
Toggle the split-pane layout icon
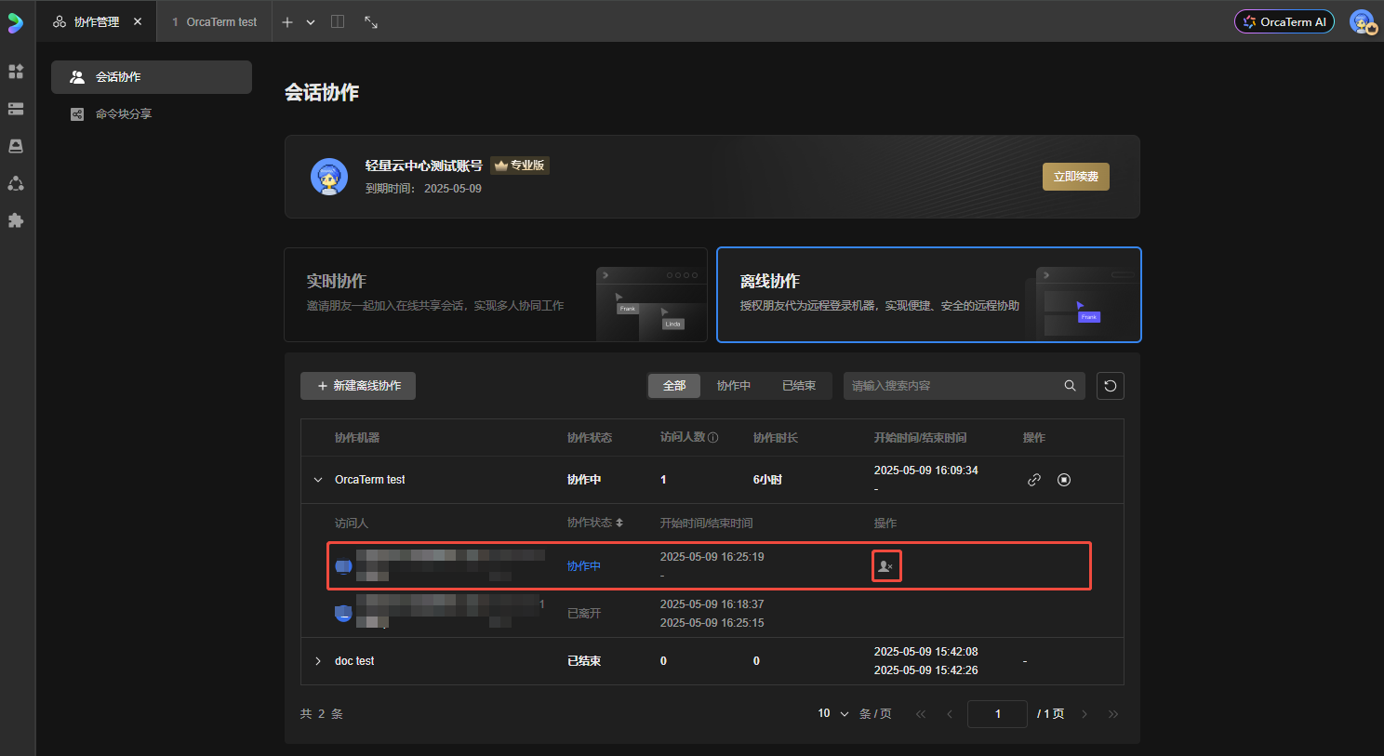tap(338, 21)
